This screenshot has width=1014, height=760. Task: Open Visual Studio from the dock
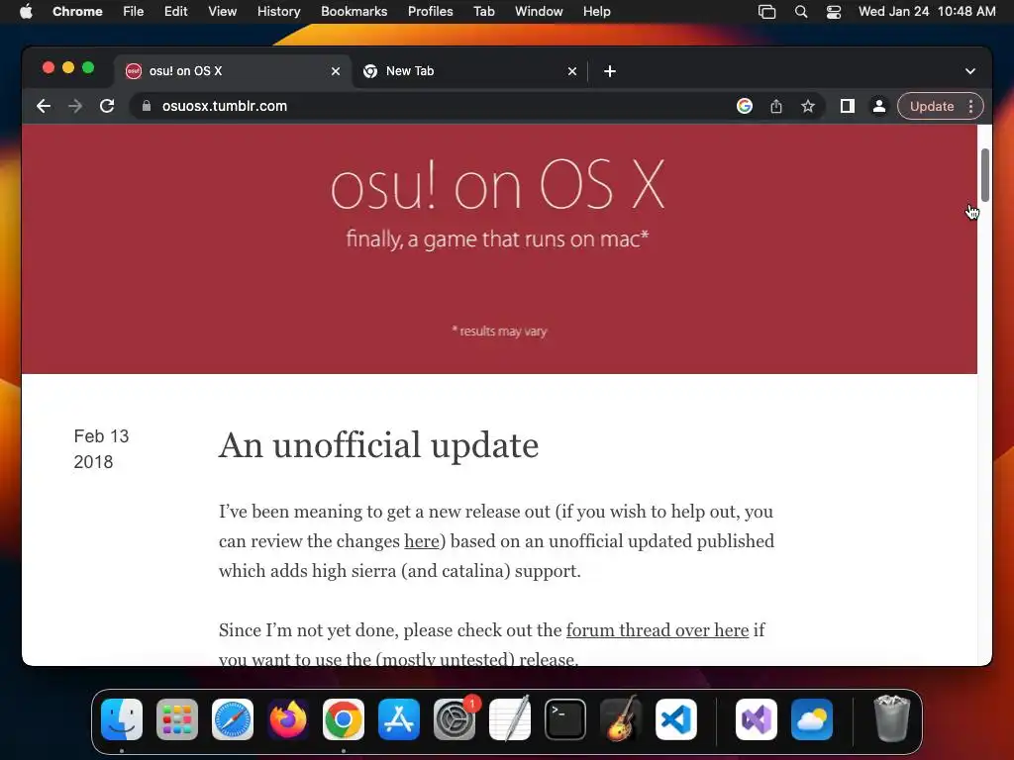[x=757, y=719]
